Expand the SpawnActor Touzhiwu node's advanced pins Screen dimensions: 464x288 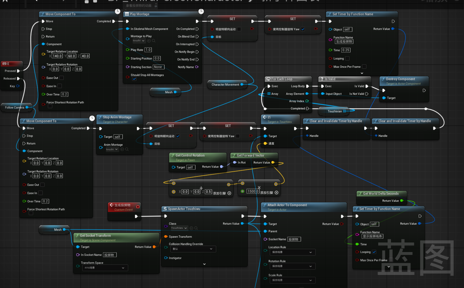tap(204, 264)
